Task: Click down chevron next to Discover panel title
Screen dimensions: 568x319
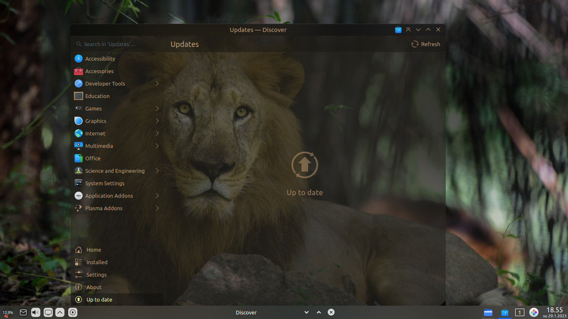Action: [x=306, y=312]
